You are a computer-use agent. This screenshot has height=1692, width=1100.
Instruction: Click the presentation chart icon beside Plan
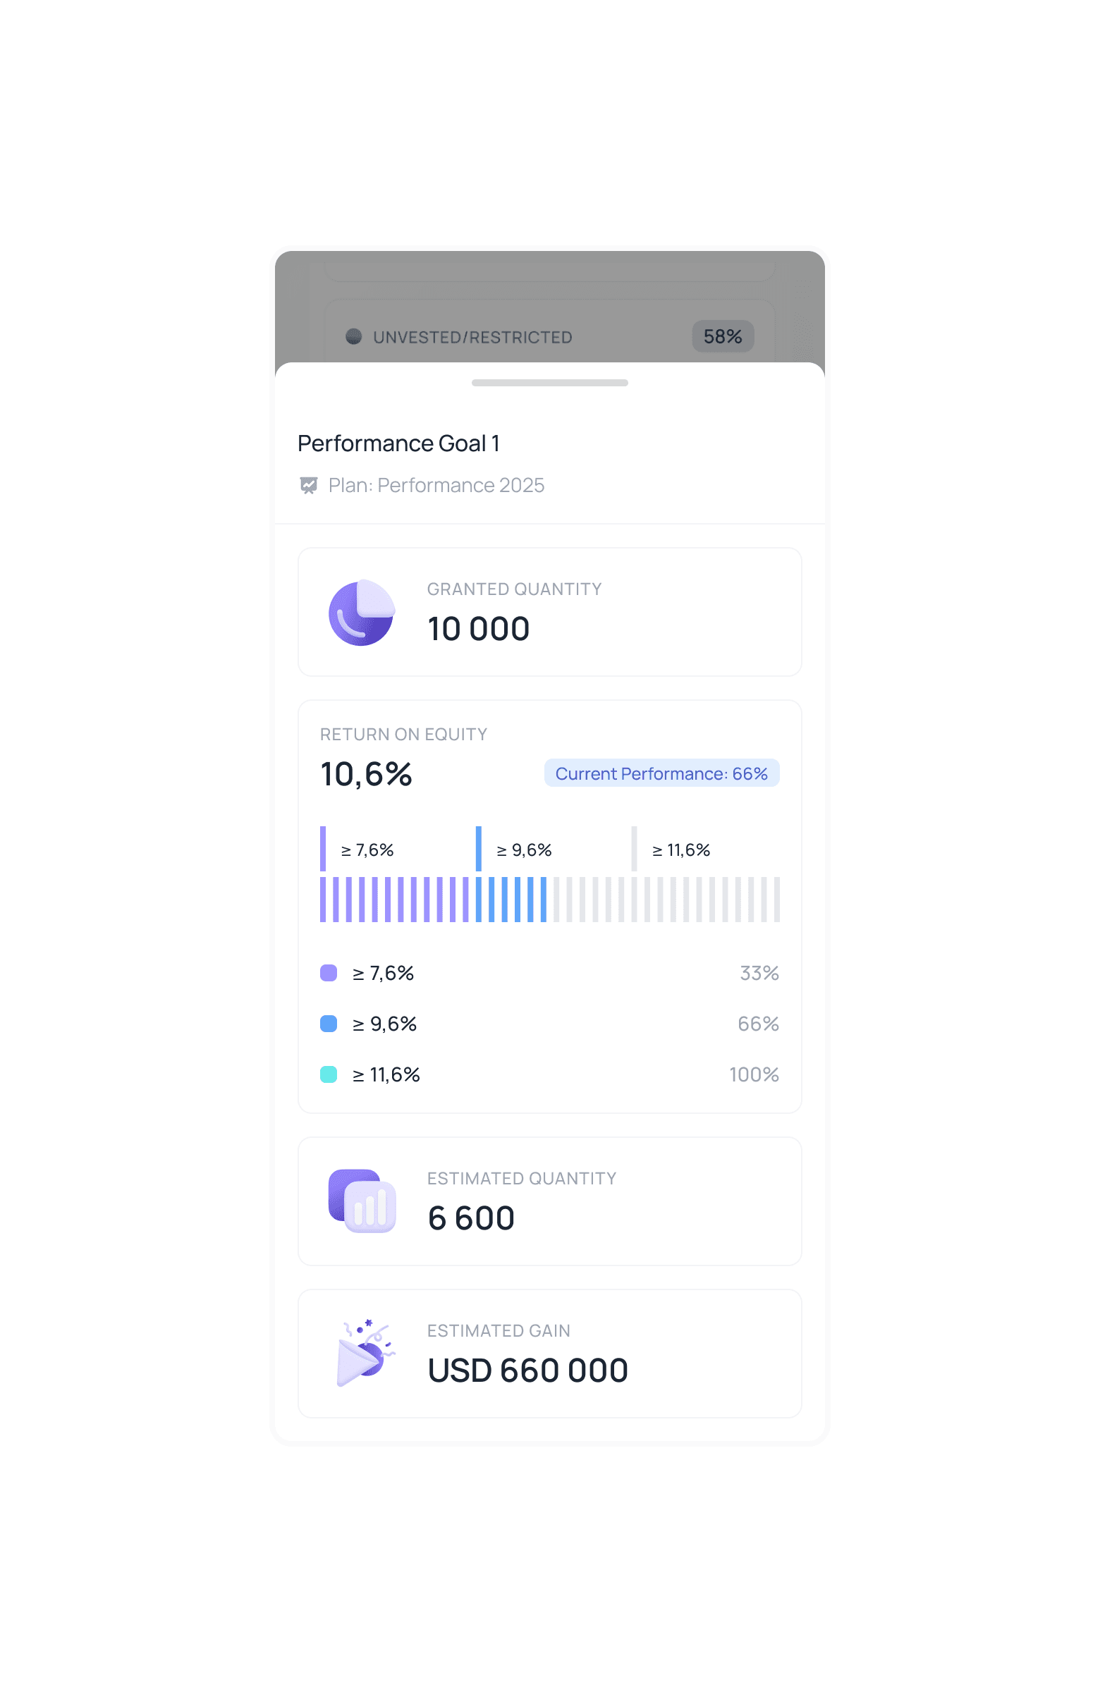[309, 485]
